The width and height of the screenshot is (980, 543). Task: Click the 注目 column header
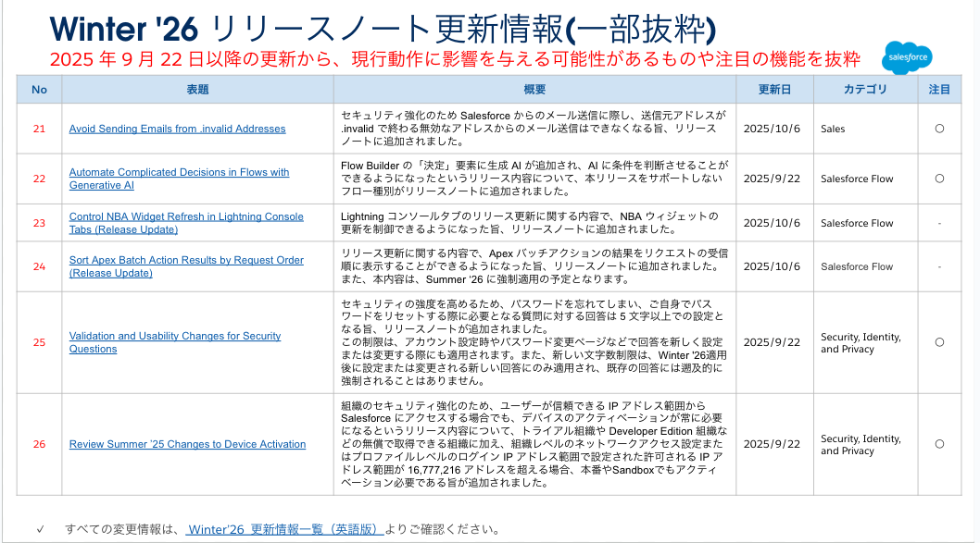[939, 89]
